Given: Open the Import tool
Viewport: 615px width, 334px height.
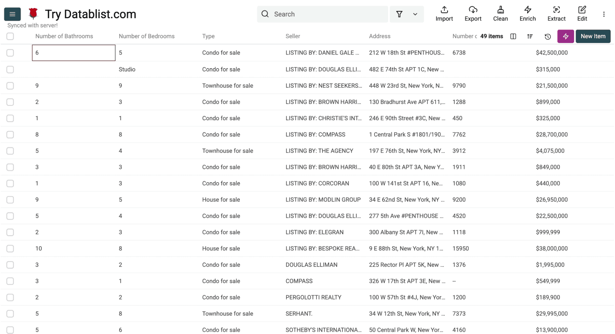Looking at the screenshot, I should coord(444,14).
